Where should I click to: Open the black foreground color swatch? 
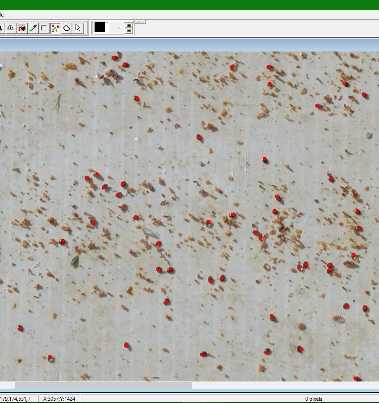100,28
